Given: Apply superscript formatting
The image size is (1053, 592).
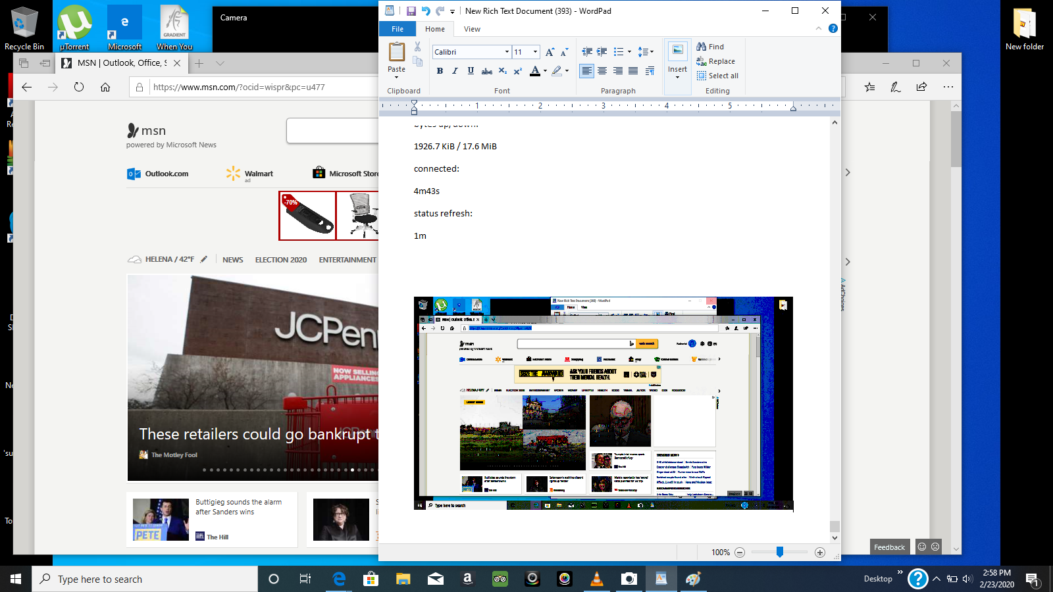Looking at the screenshot, I should point(518,71).
